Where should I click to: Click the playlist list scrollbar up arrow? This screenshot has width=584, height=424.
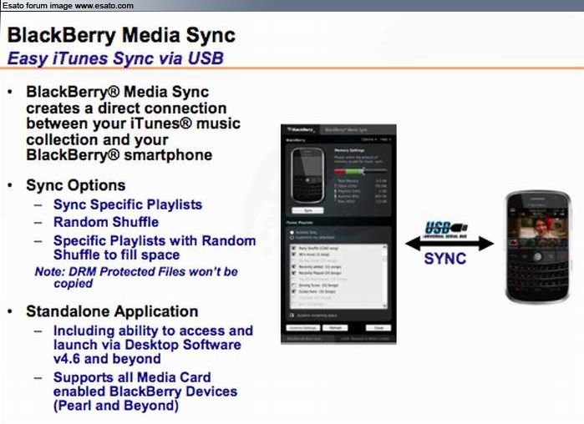coord(384,247)
